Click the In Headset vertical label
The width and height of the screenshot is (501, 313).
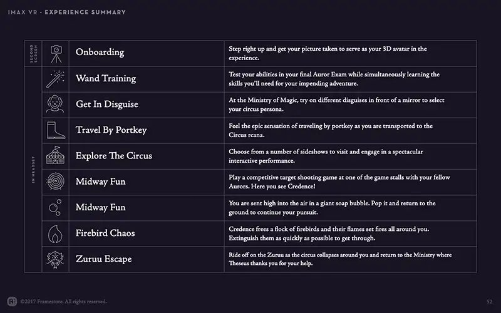pyautogui.click(x=33, y=170)
